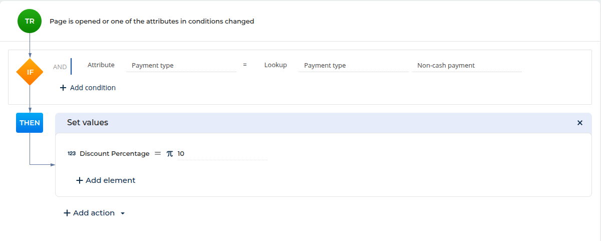Click the Lookup type label
The width and height of the screenshot is (601, 241).
coord(275,65)
